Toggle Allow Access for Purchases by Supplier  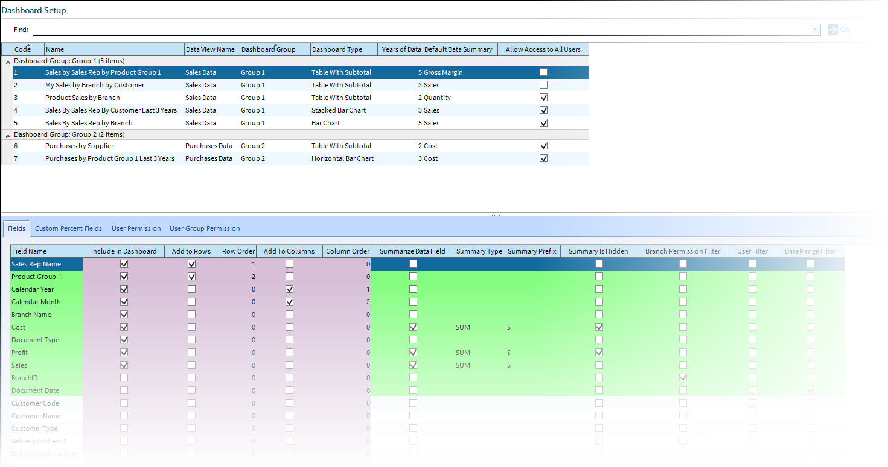click(543, 146)
